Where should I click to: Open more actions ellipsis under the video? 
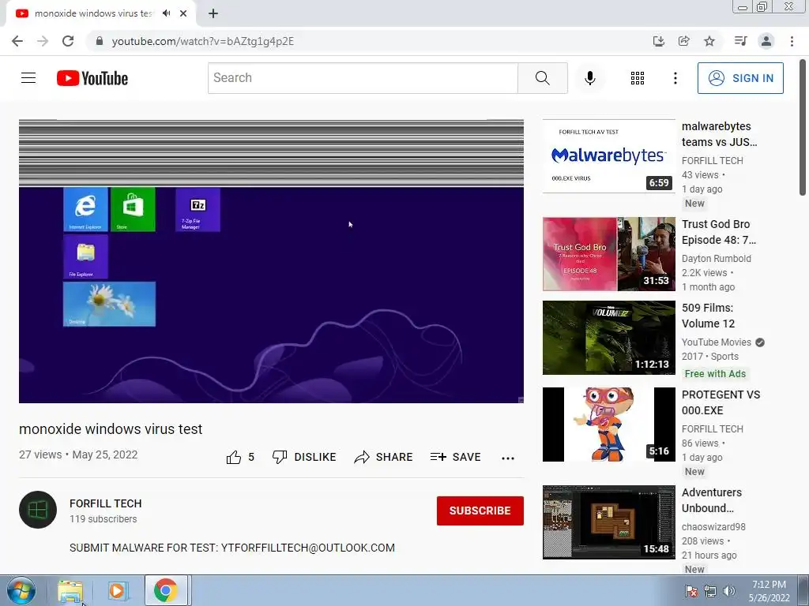508,458
